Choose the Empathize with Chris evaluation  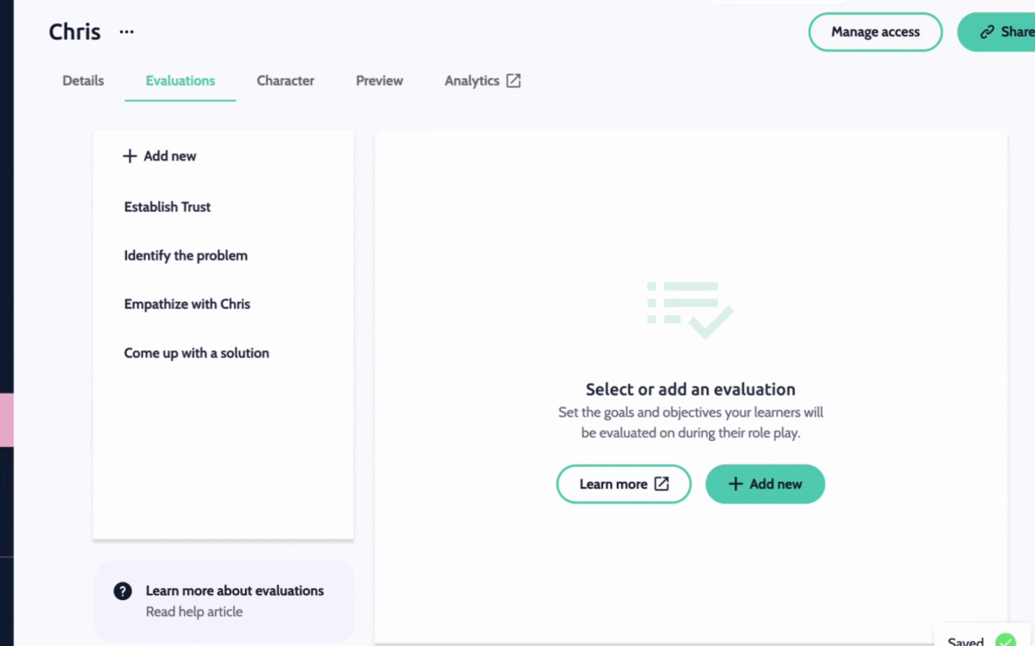pyautogui.click(x=187, y=304)
